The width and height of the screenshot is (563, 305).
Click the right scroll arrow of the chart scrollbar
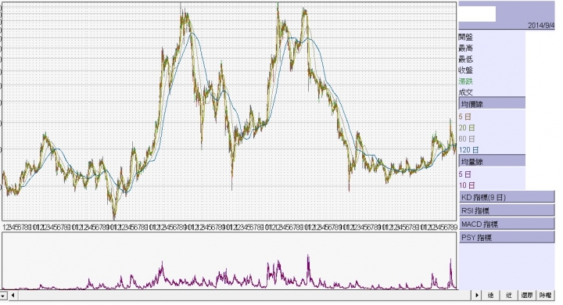476,296
